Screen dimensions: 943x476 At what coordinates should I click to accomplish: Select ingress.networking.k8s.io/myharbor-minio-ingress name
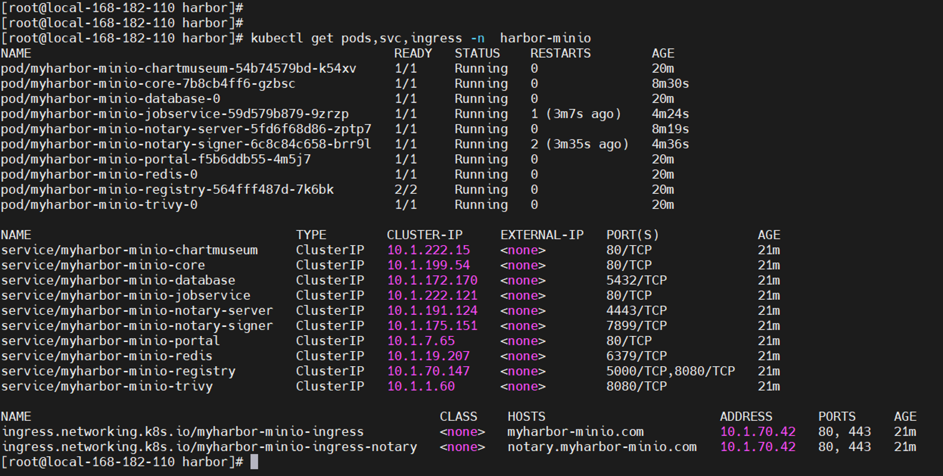pos(182,431)
